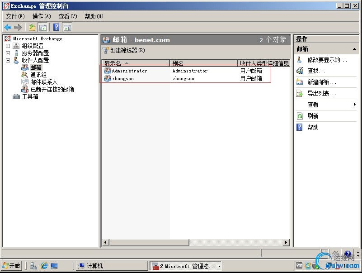Open the 操作(A) menu

click(42, 16)
